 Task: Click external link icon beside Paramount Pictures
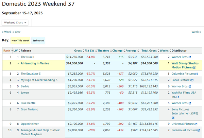click(199, 130)
